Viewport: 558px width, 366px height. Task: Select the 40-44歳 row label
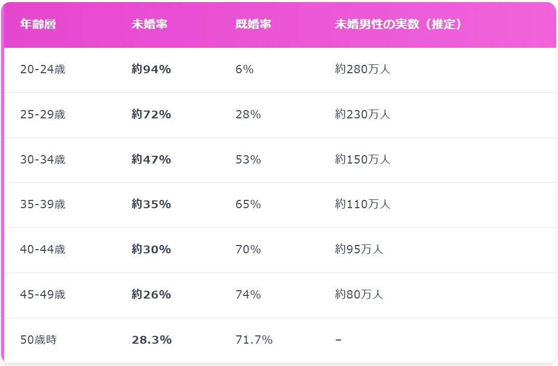[x=43, y=249]
